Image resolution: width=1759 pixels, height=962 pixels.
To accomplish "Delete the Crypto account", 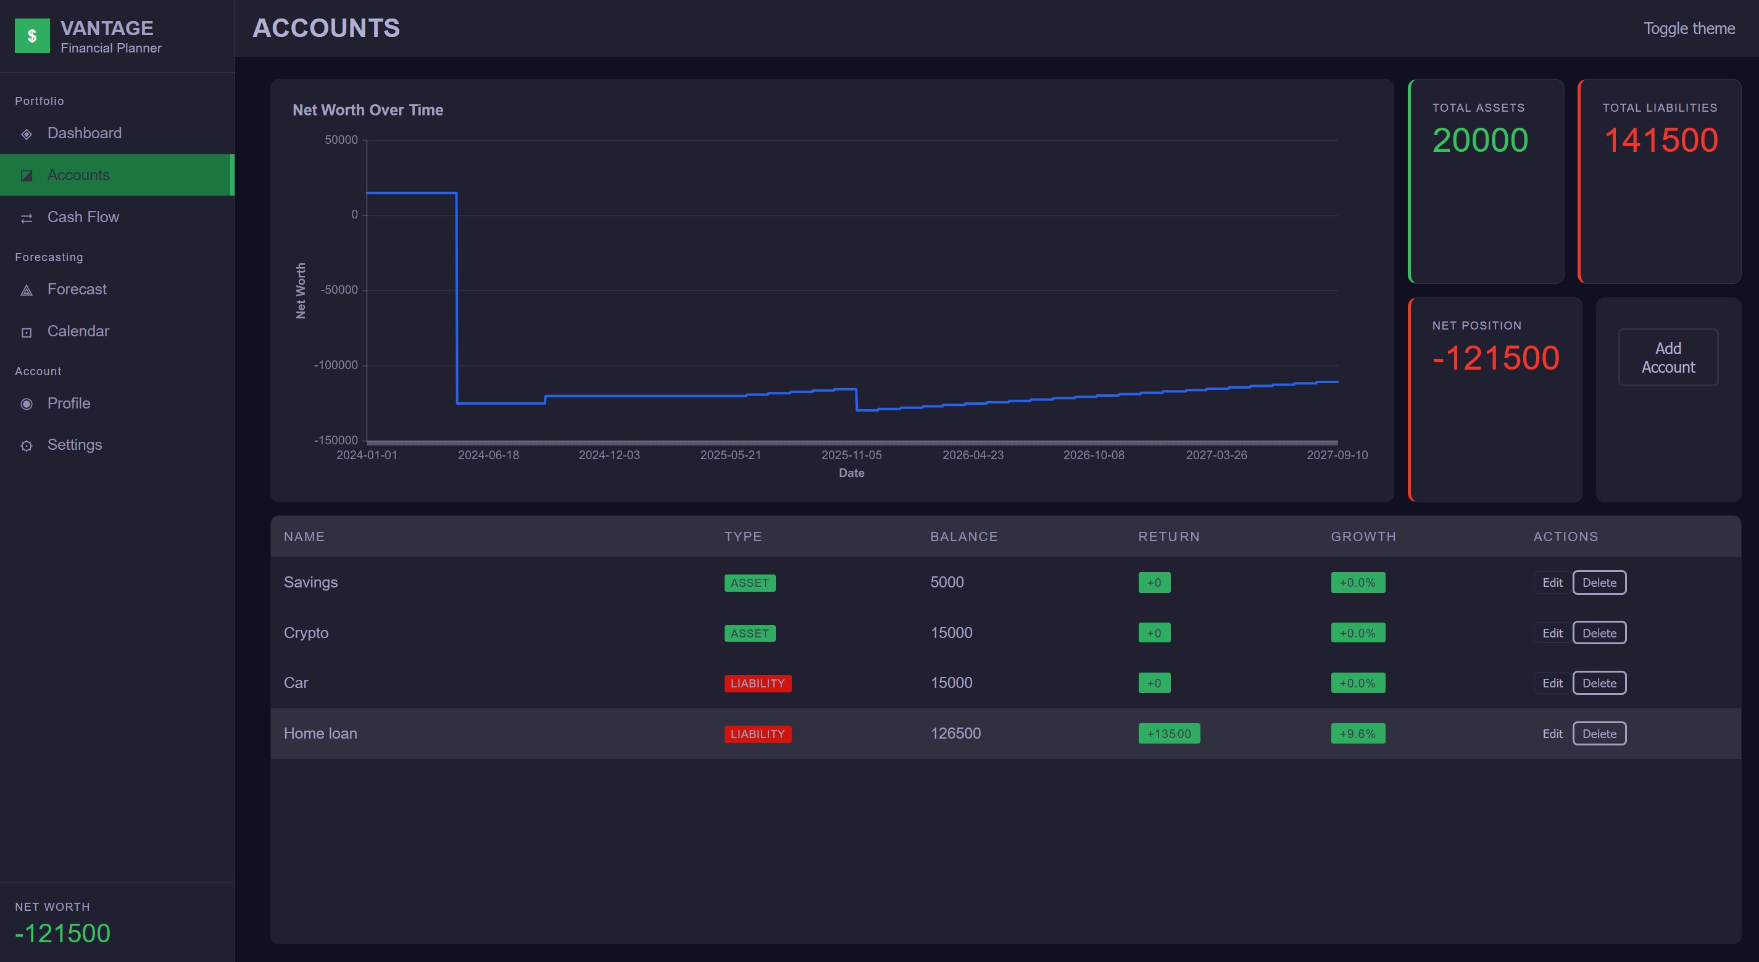I will (1599, 633).
